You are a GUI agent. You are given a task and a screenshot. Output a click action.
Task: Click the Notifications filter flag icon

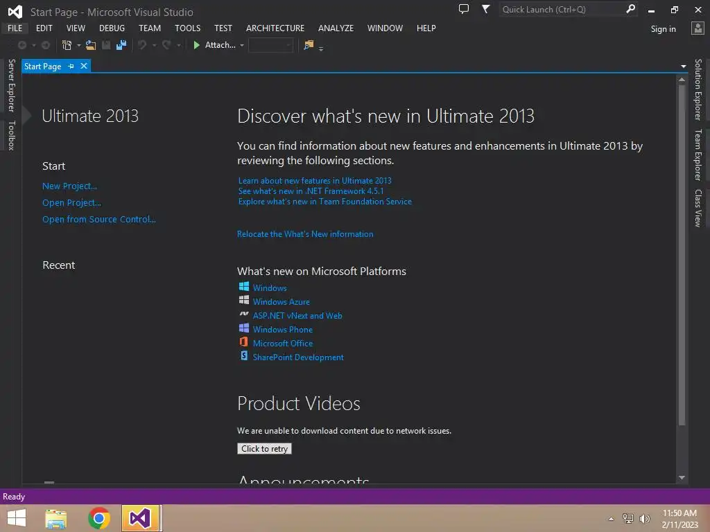pos(485,9)
